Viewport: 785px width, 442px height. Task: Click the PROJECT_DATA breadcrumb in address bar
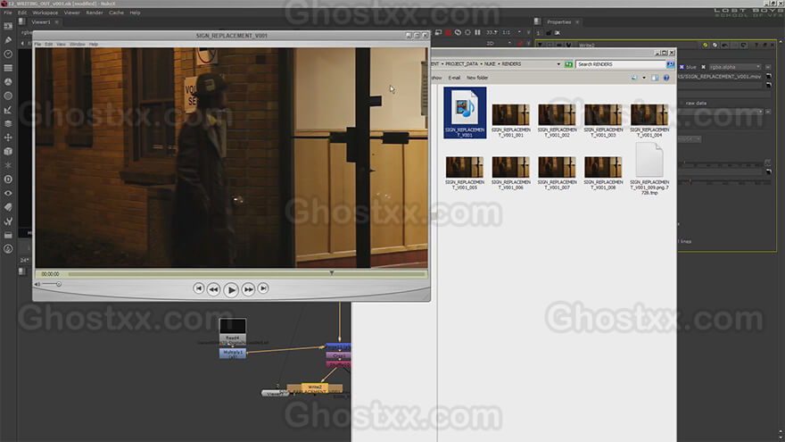[461, 64]
